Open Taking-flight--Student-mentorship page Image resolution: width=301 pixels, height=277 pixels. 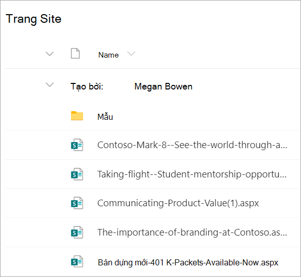pyautogui.click(x=192, y=174)
